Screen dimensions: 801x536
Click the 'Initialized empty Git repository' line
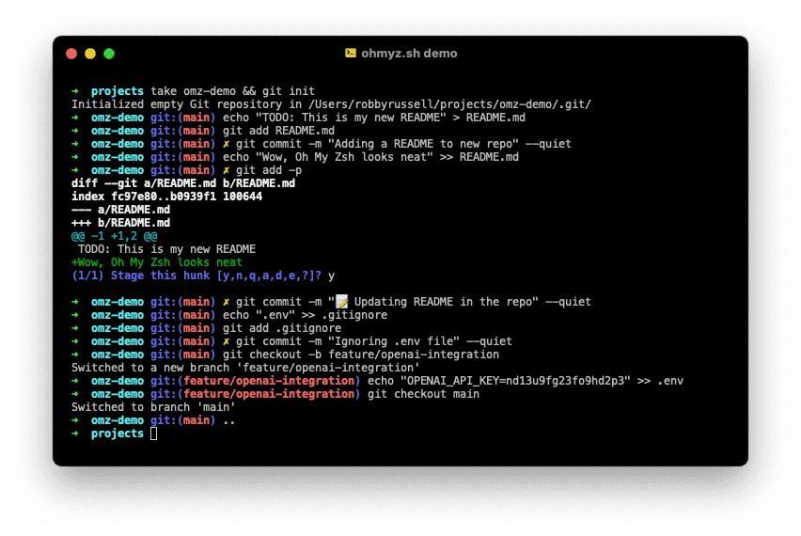pyautogui.click(x=331, y=104)
